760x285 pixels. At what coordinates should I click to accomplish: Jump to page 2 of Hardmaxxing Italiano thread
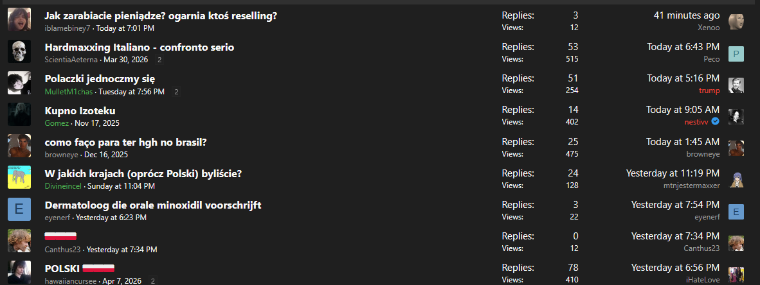(x=159, y=60)
